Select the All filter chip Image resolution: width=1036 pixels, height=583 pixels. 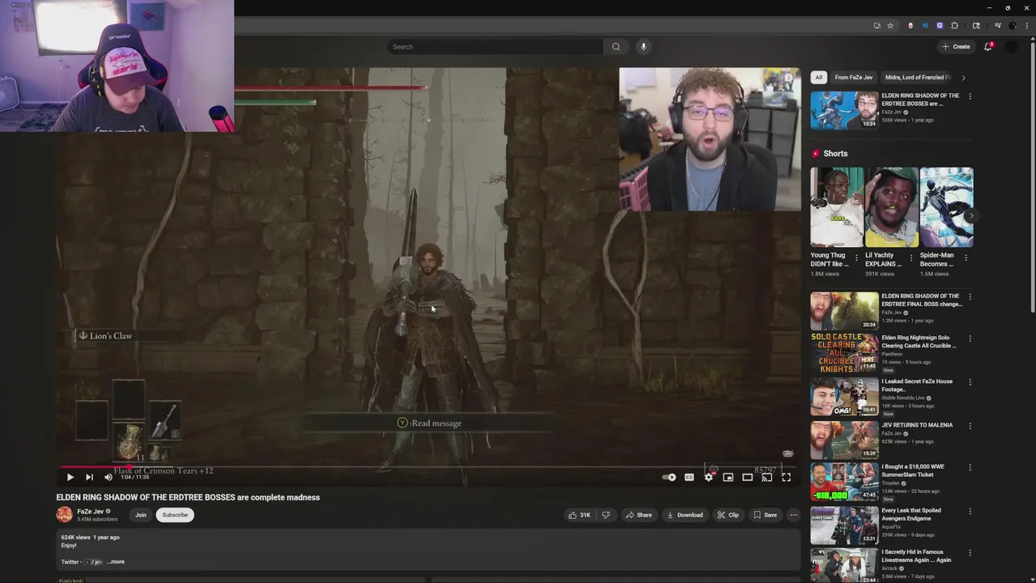pyautogui.click(x=818, y=78)
